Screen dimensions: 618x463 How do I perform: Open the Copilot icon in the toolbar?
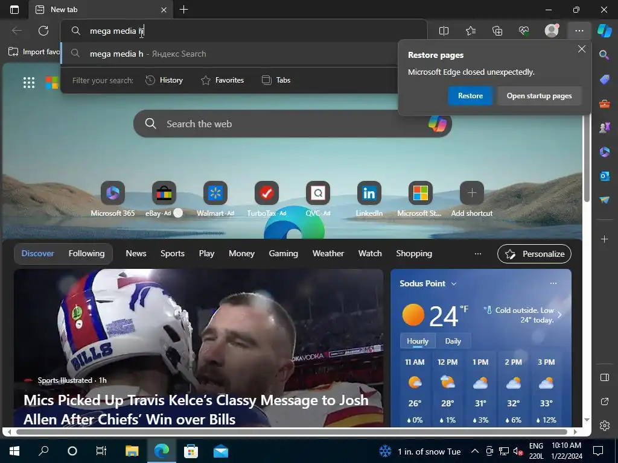605,31
